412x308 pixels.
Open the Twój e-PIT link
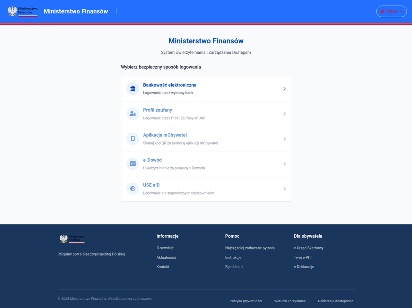pyautogui.click(x=302, y=258)
